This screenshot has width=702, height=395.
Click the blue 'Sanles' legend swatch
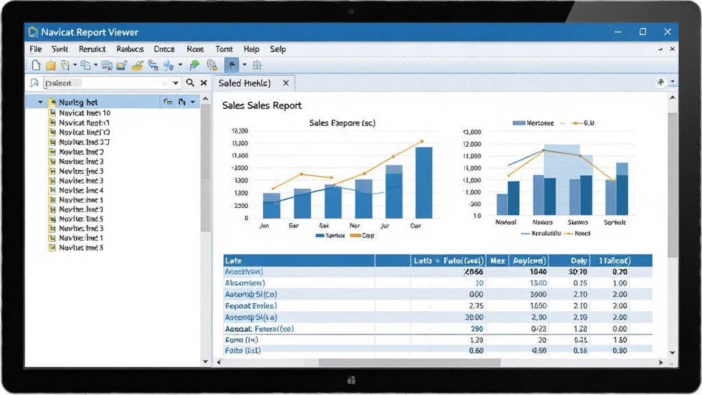[x=319, y=236]
